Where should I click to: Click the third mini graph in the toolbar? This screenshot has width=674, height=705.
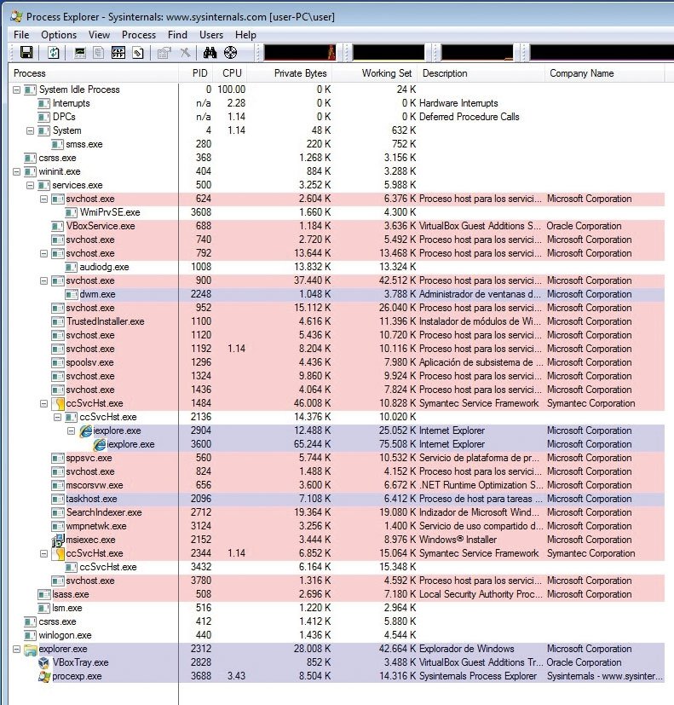[x=477, y=53]
